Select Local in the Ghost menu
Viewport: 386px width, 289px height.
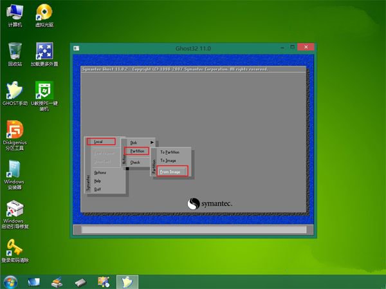[101, 142]
